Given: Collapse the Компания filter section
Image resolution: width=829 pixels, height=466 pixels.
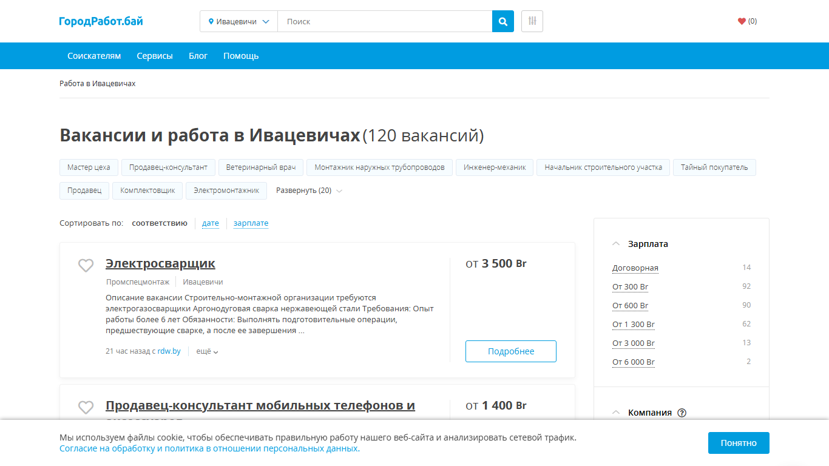Looking at the screenshot, I should click(x=617, y=413).
